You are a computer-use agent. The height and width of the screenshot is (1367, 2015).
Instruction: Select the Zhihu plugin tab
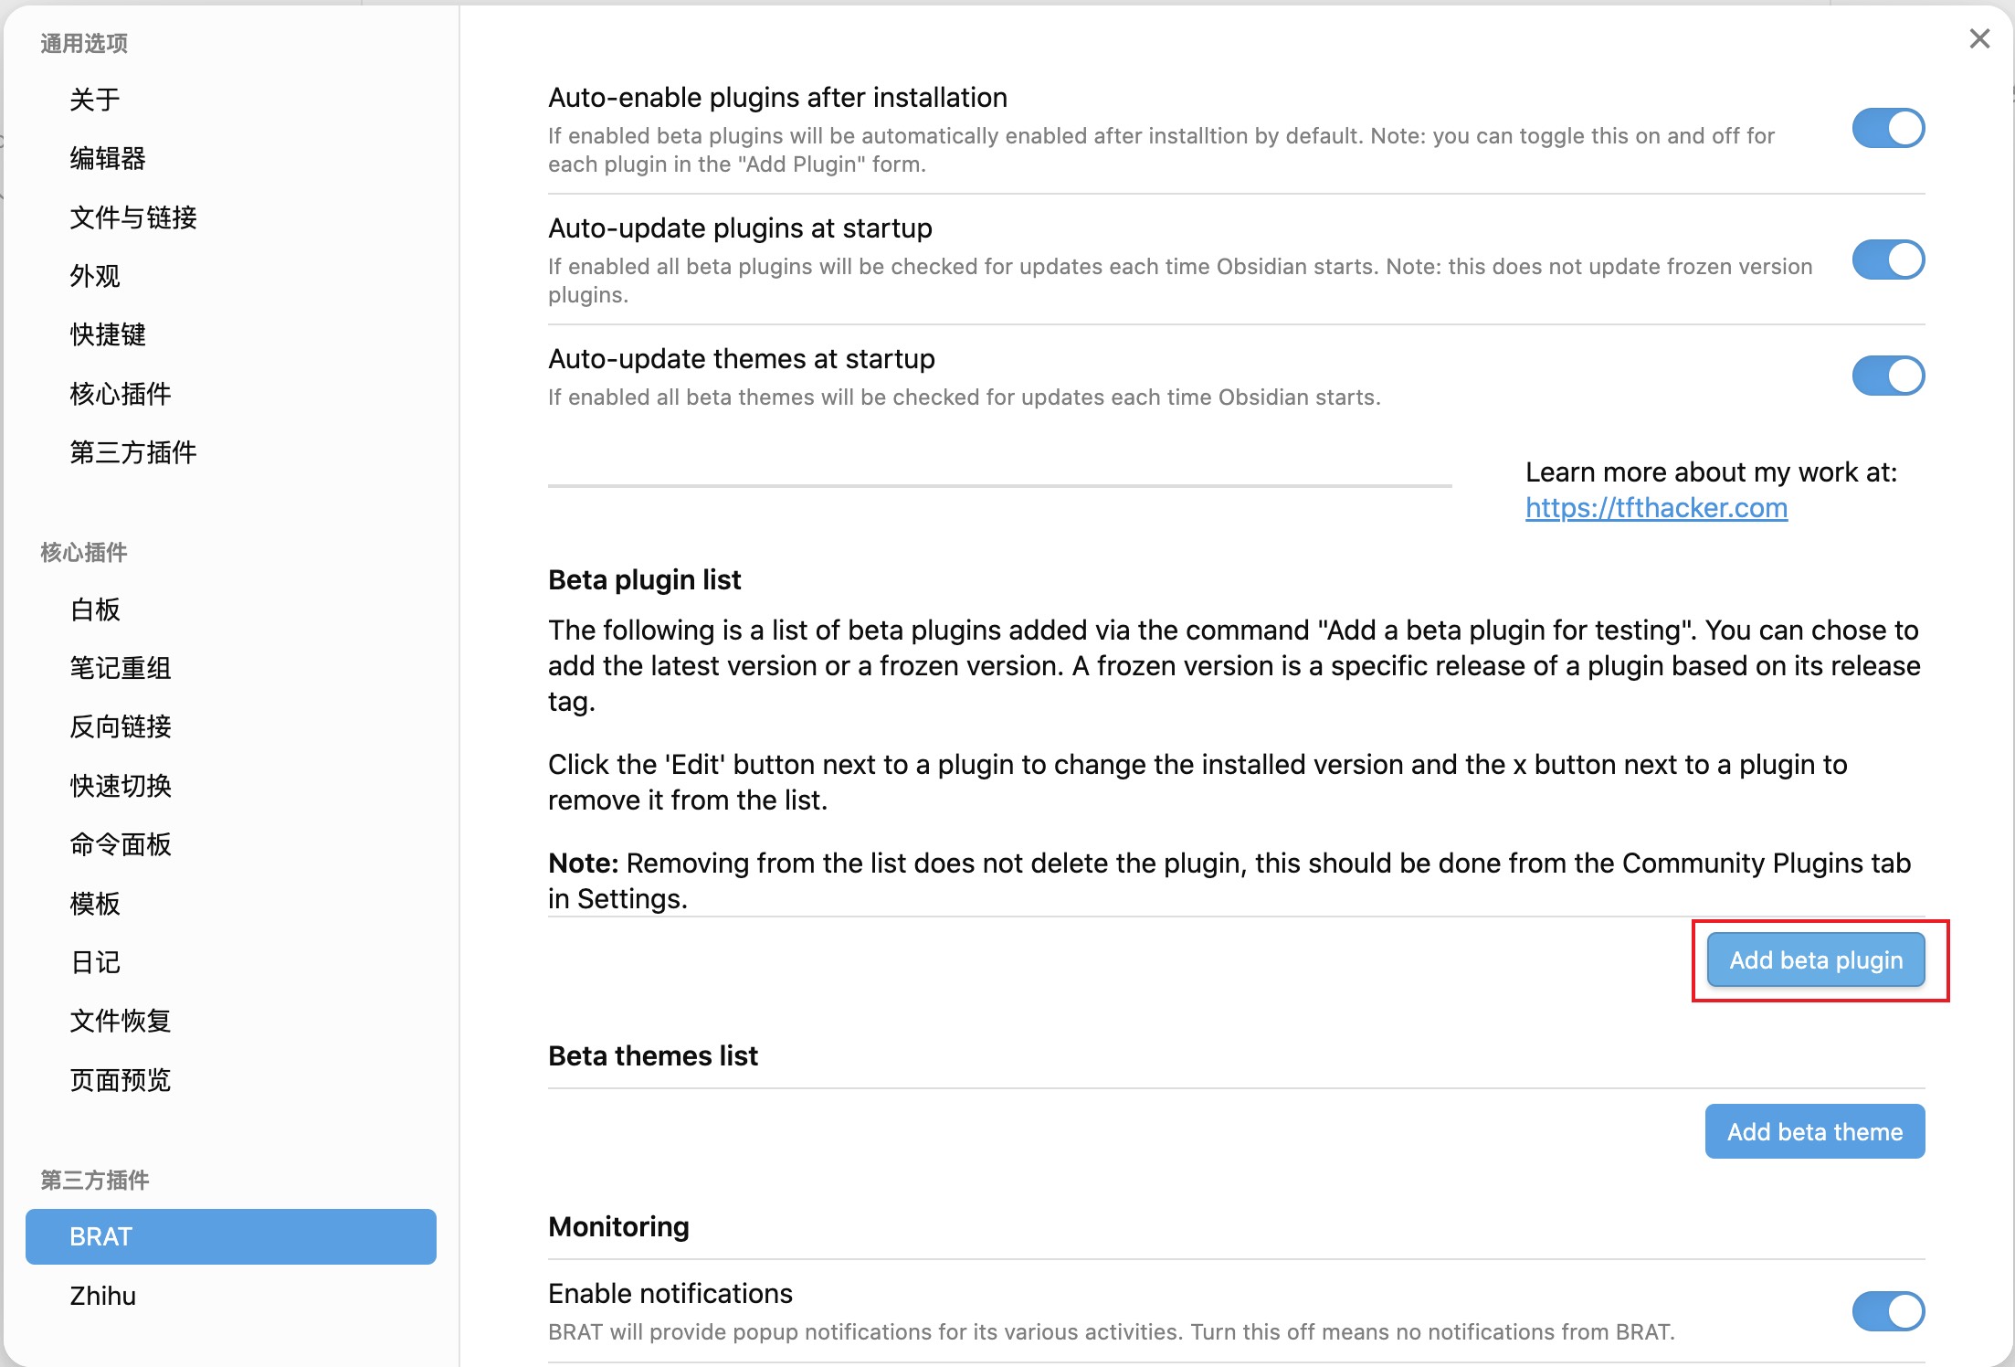tap(102, 1296)
